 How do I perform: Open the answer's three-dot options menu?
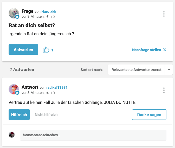pyautogui.click(x=164, y=90)
